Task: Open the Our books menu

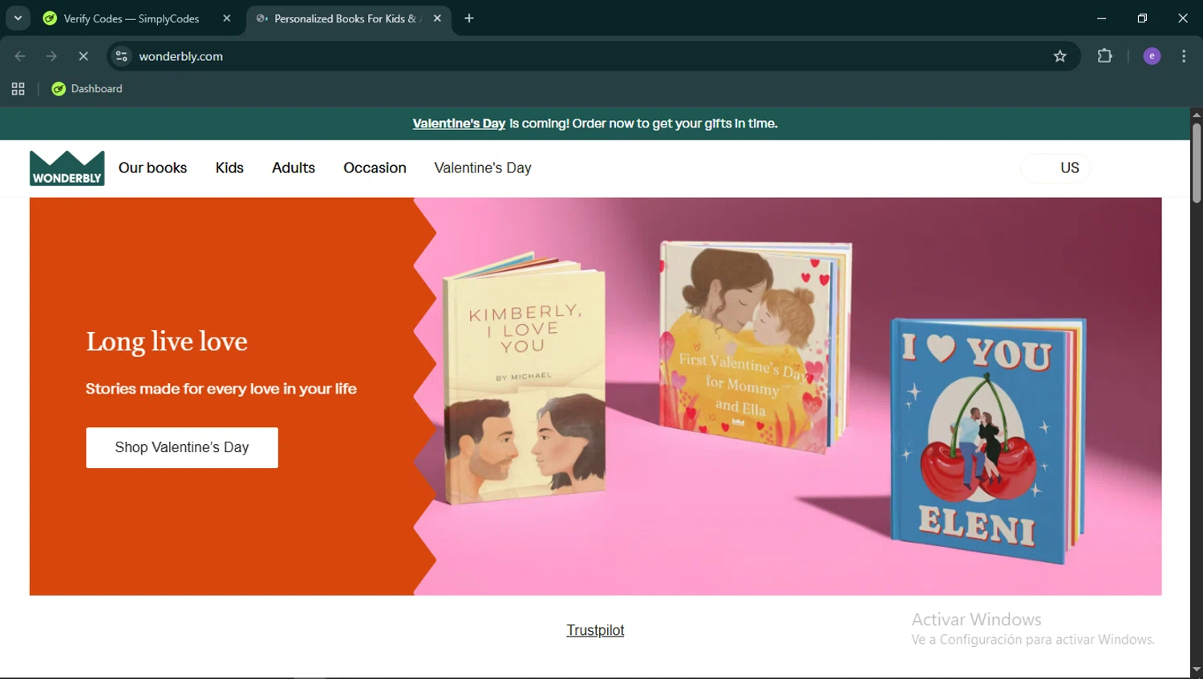Action: (152, 168)
